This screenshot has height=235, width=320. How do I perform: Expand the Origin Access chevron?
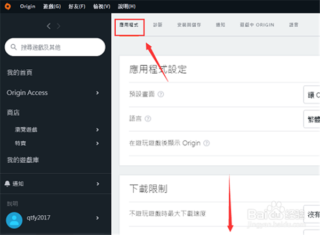tap(98, 93)
